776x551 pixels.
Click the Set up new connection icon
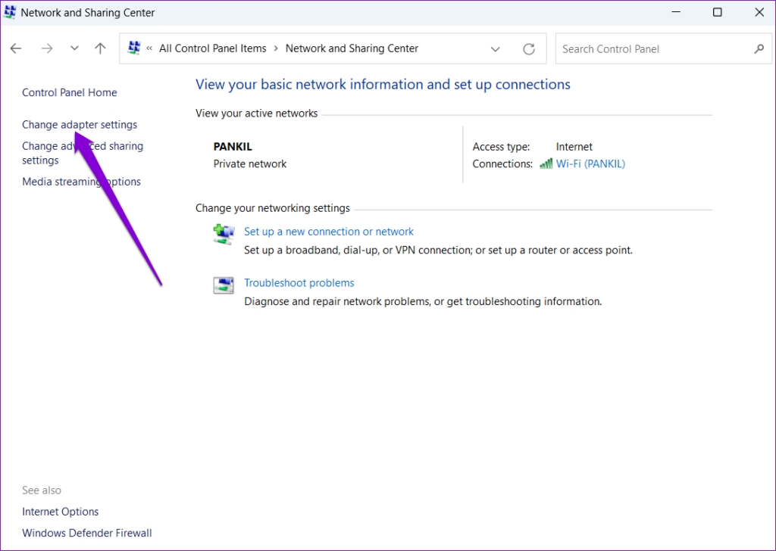click(224, 234)
